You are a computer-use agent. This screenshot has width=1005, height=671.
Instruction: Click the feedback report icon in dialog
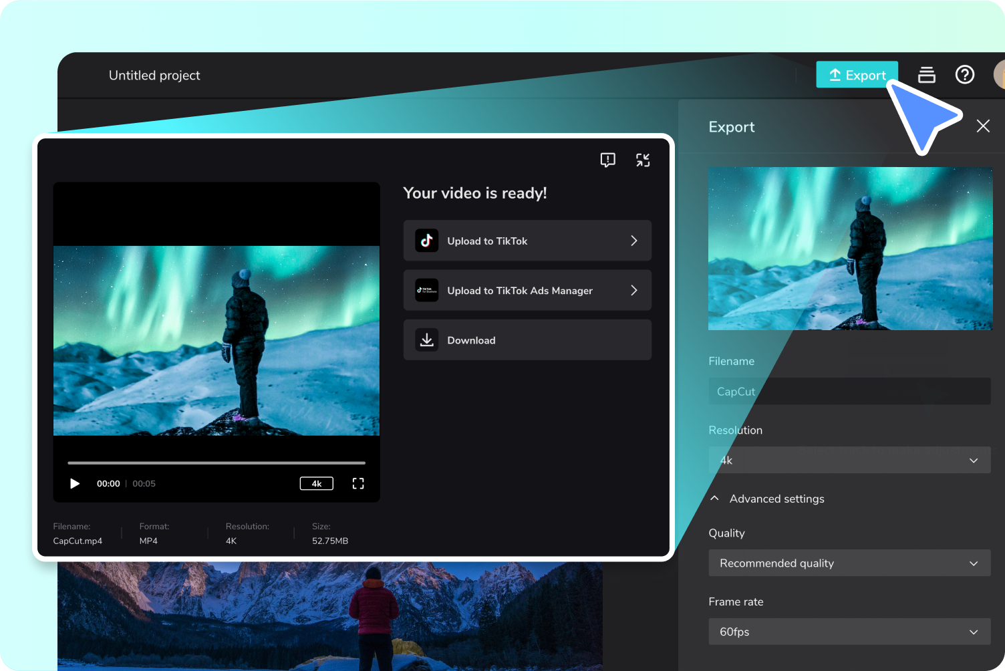tap(607, 160)
